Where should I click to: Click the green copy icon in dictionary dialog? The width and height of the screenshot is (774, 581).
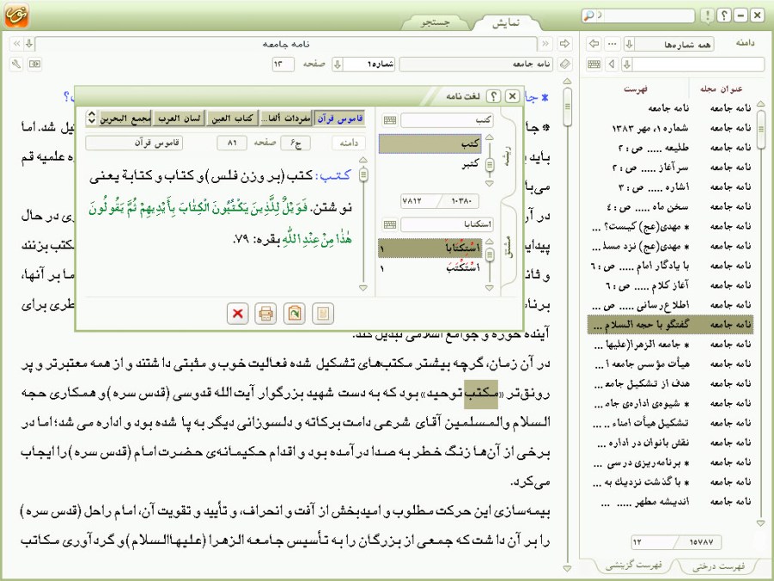[x=294, y=313]
